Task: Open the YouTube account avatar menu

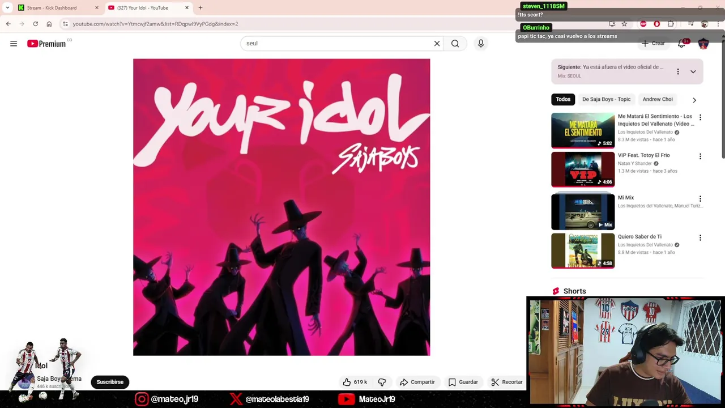Action: pyautogui.click(x=703, y=44)
